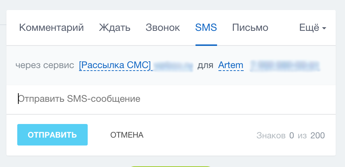Click the blurred recipient phone number

(285, 66)
